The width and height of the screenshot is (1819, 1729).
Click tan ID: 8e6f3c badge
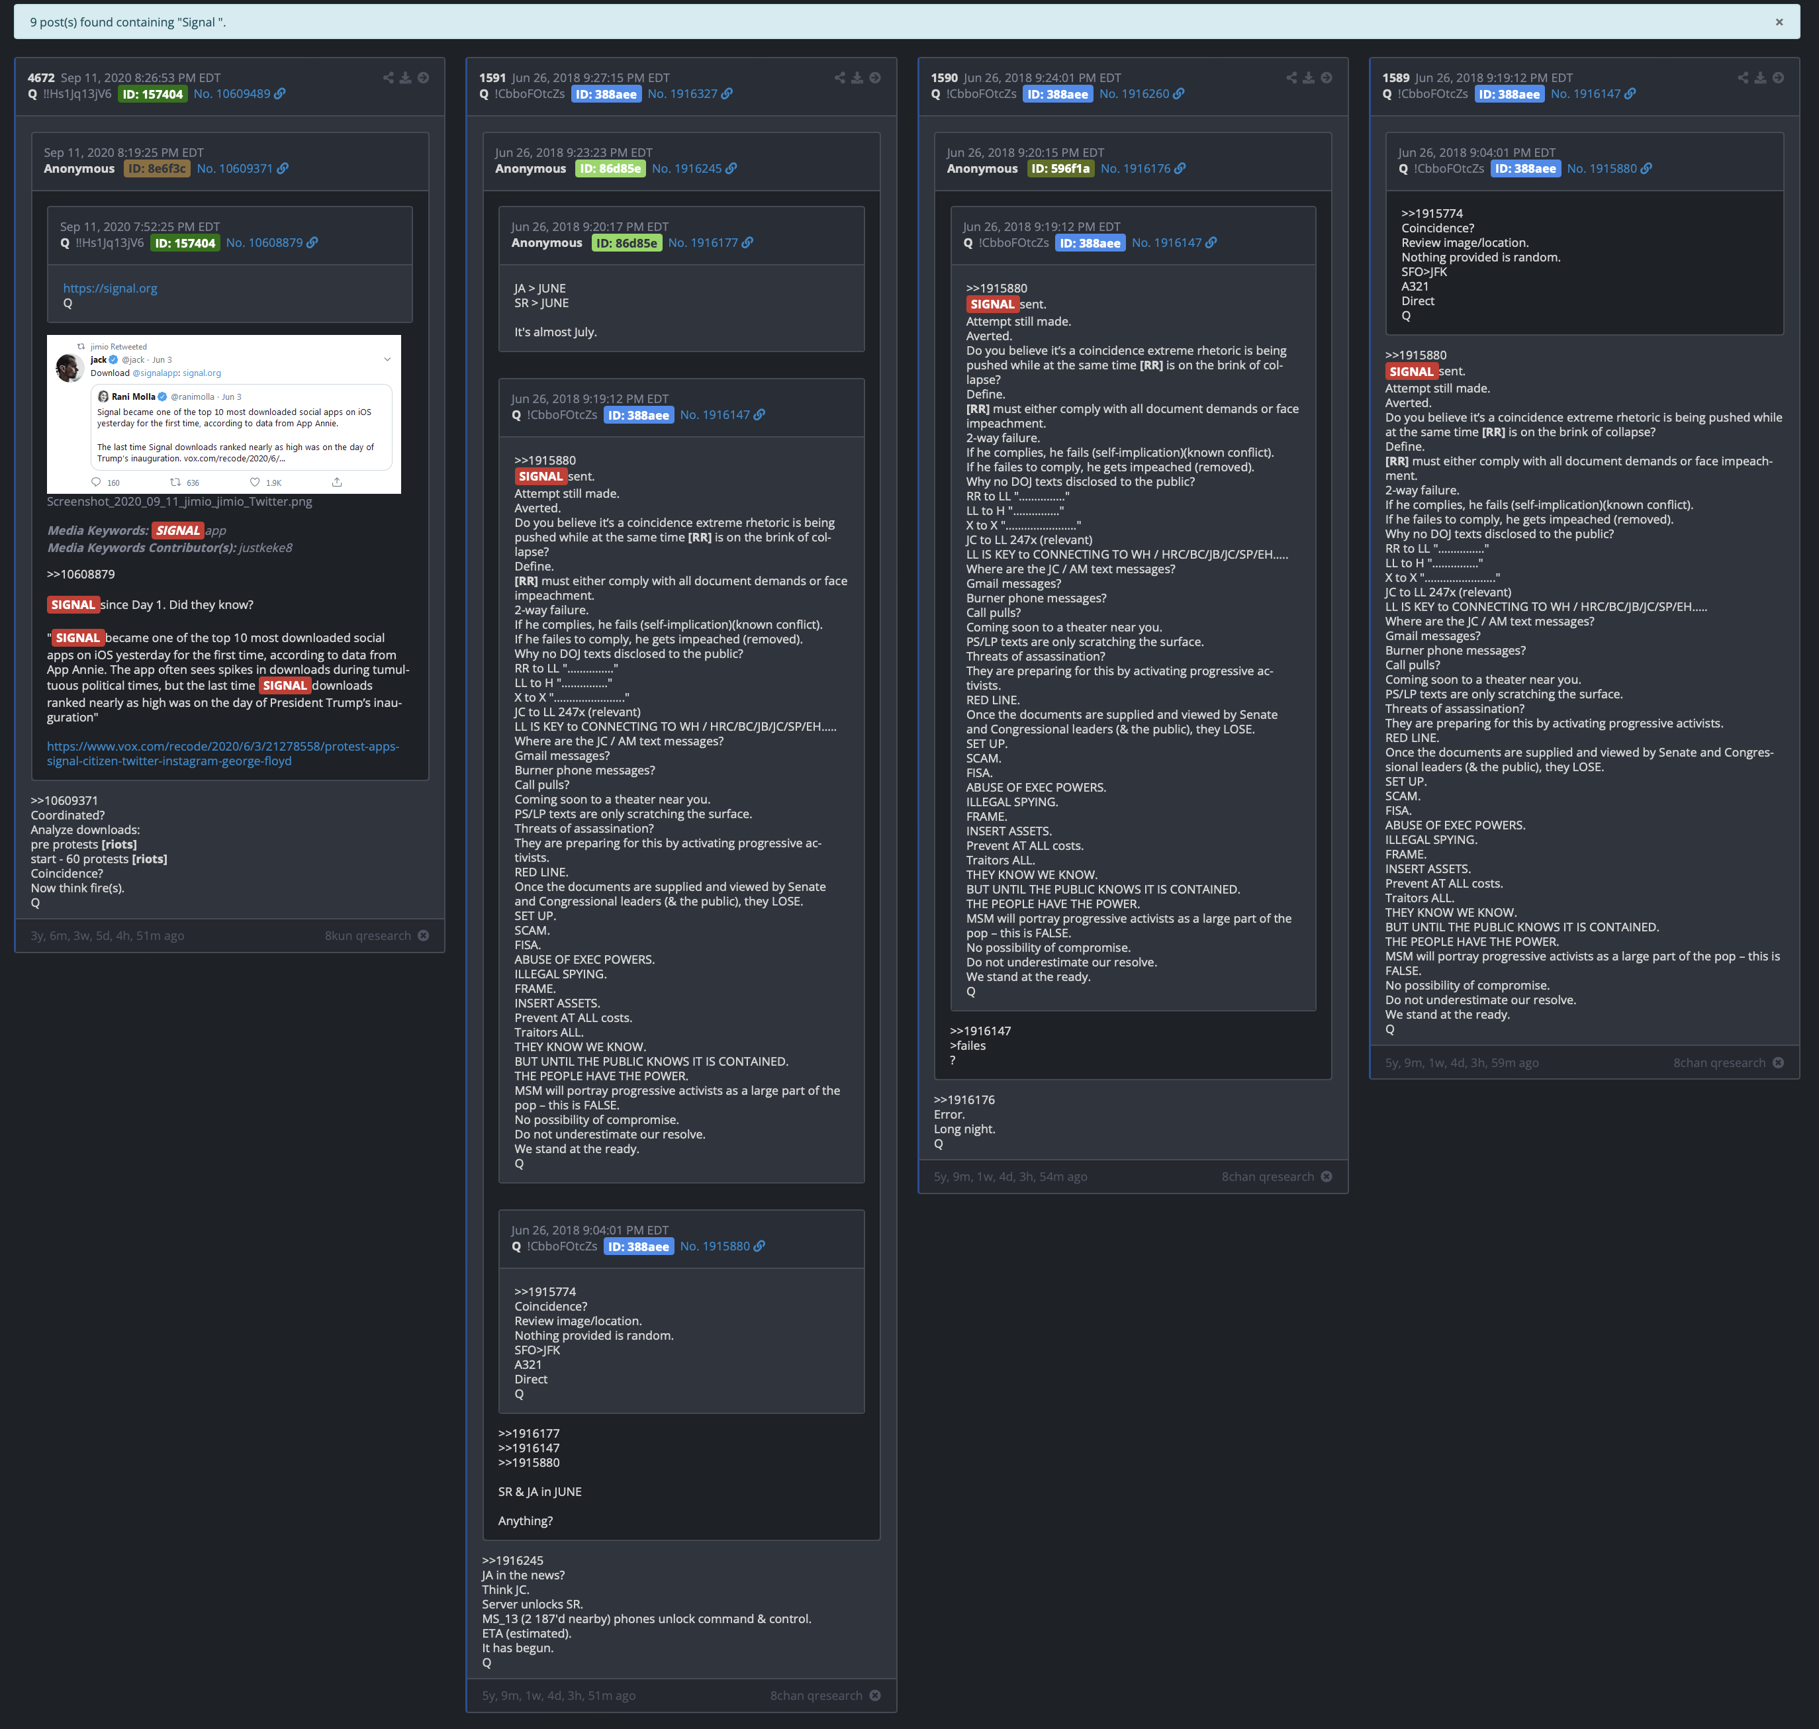(x=157, y=169)
